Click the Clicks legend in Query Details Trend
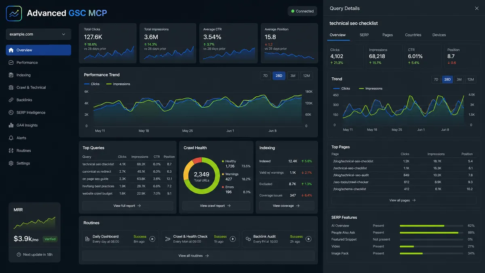 [342, 89]
